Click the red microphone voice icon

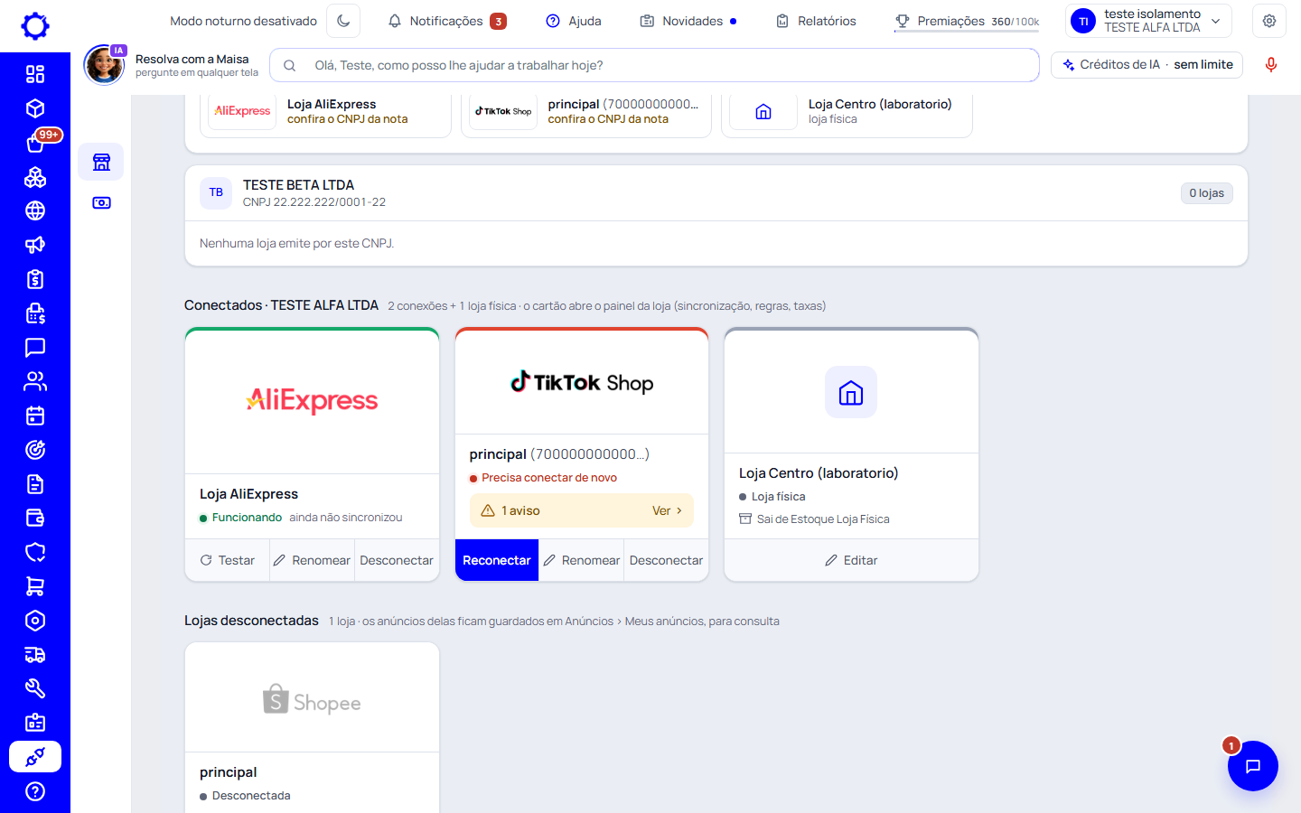click(x=1271, y=65)
